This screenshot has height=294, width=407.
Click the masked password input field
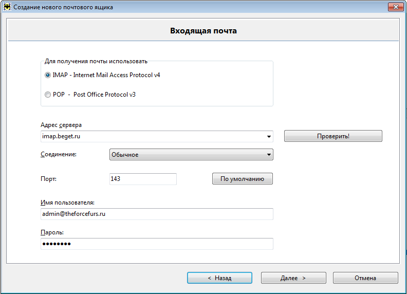pos(156,244)
